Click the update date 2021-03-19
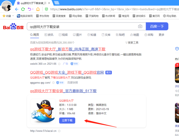Viewport: 179px width, 136px height. [102, 109]
